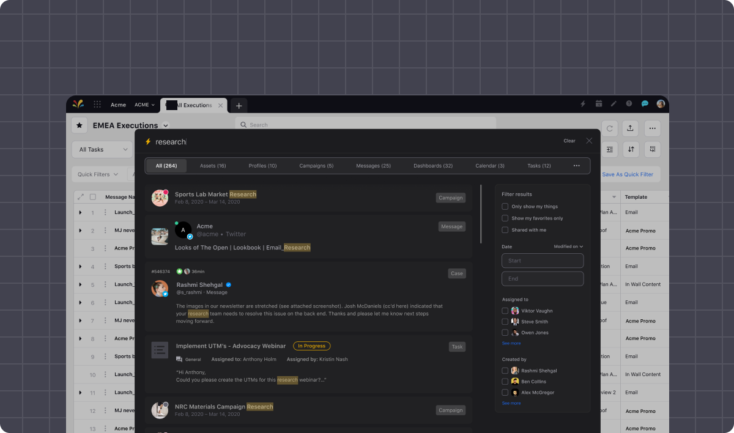Click the task list icon of Implement UTM's
The height and width of the screenshot is (433, 734).
160,350
